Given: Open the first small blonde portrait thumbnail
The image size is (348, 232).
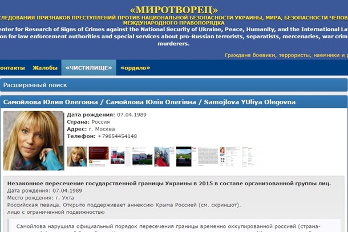Looking at the screenshot, I should point(76,156).
